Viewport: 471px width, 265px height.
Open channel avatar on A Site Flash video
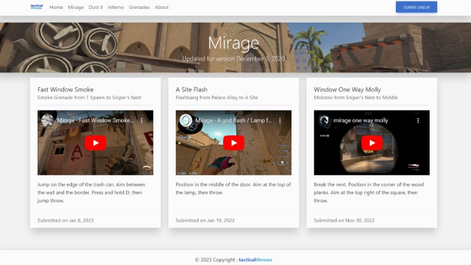pos(186,120)
